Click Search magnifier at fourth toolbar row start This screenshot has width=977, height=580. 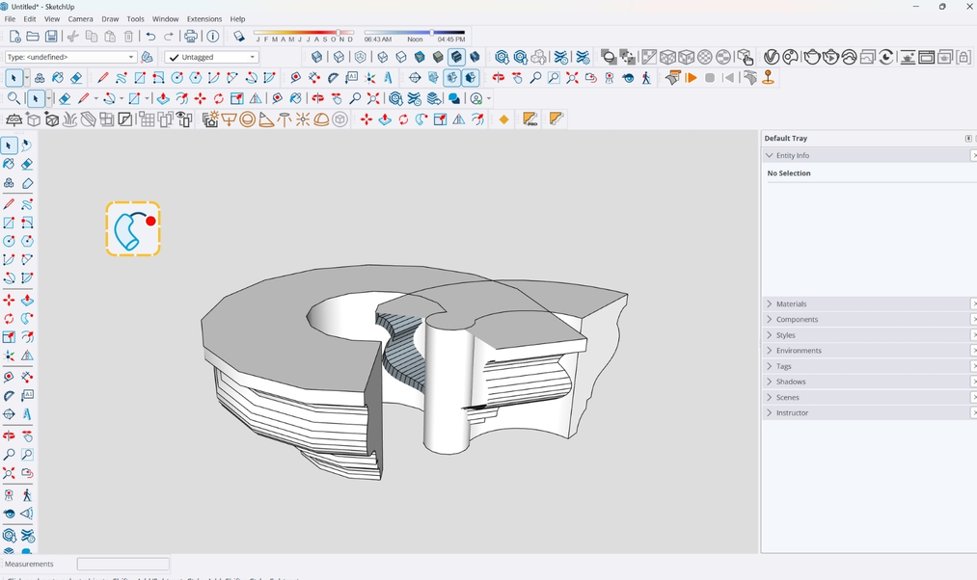coord(14,98)
